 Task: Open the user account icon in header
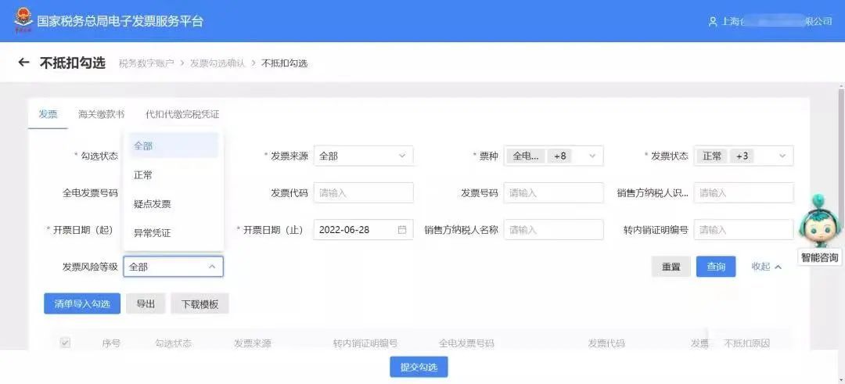coord(713,22)
